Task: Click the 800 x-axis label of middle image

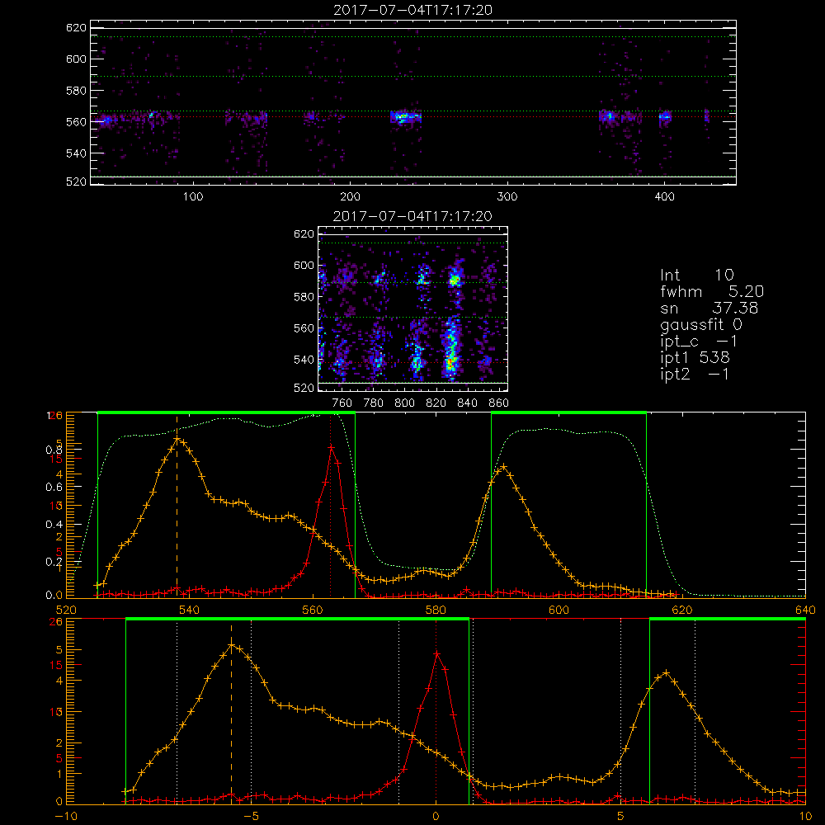Action: point(404,403)
